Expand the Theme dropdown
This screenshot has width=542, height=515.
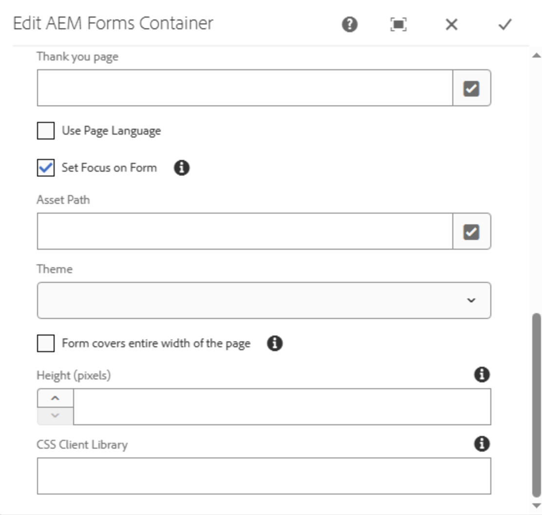264,300
